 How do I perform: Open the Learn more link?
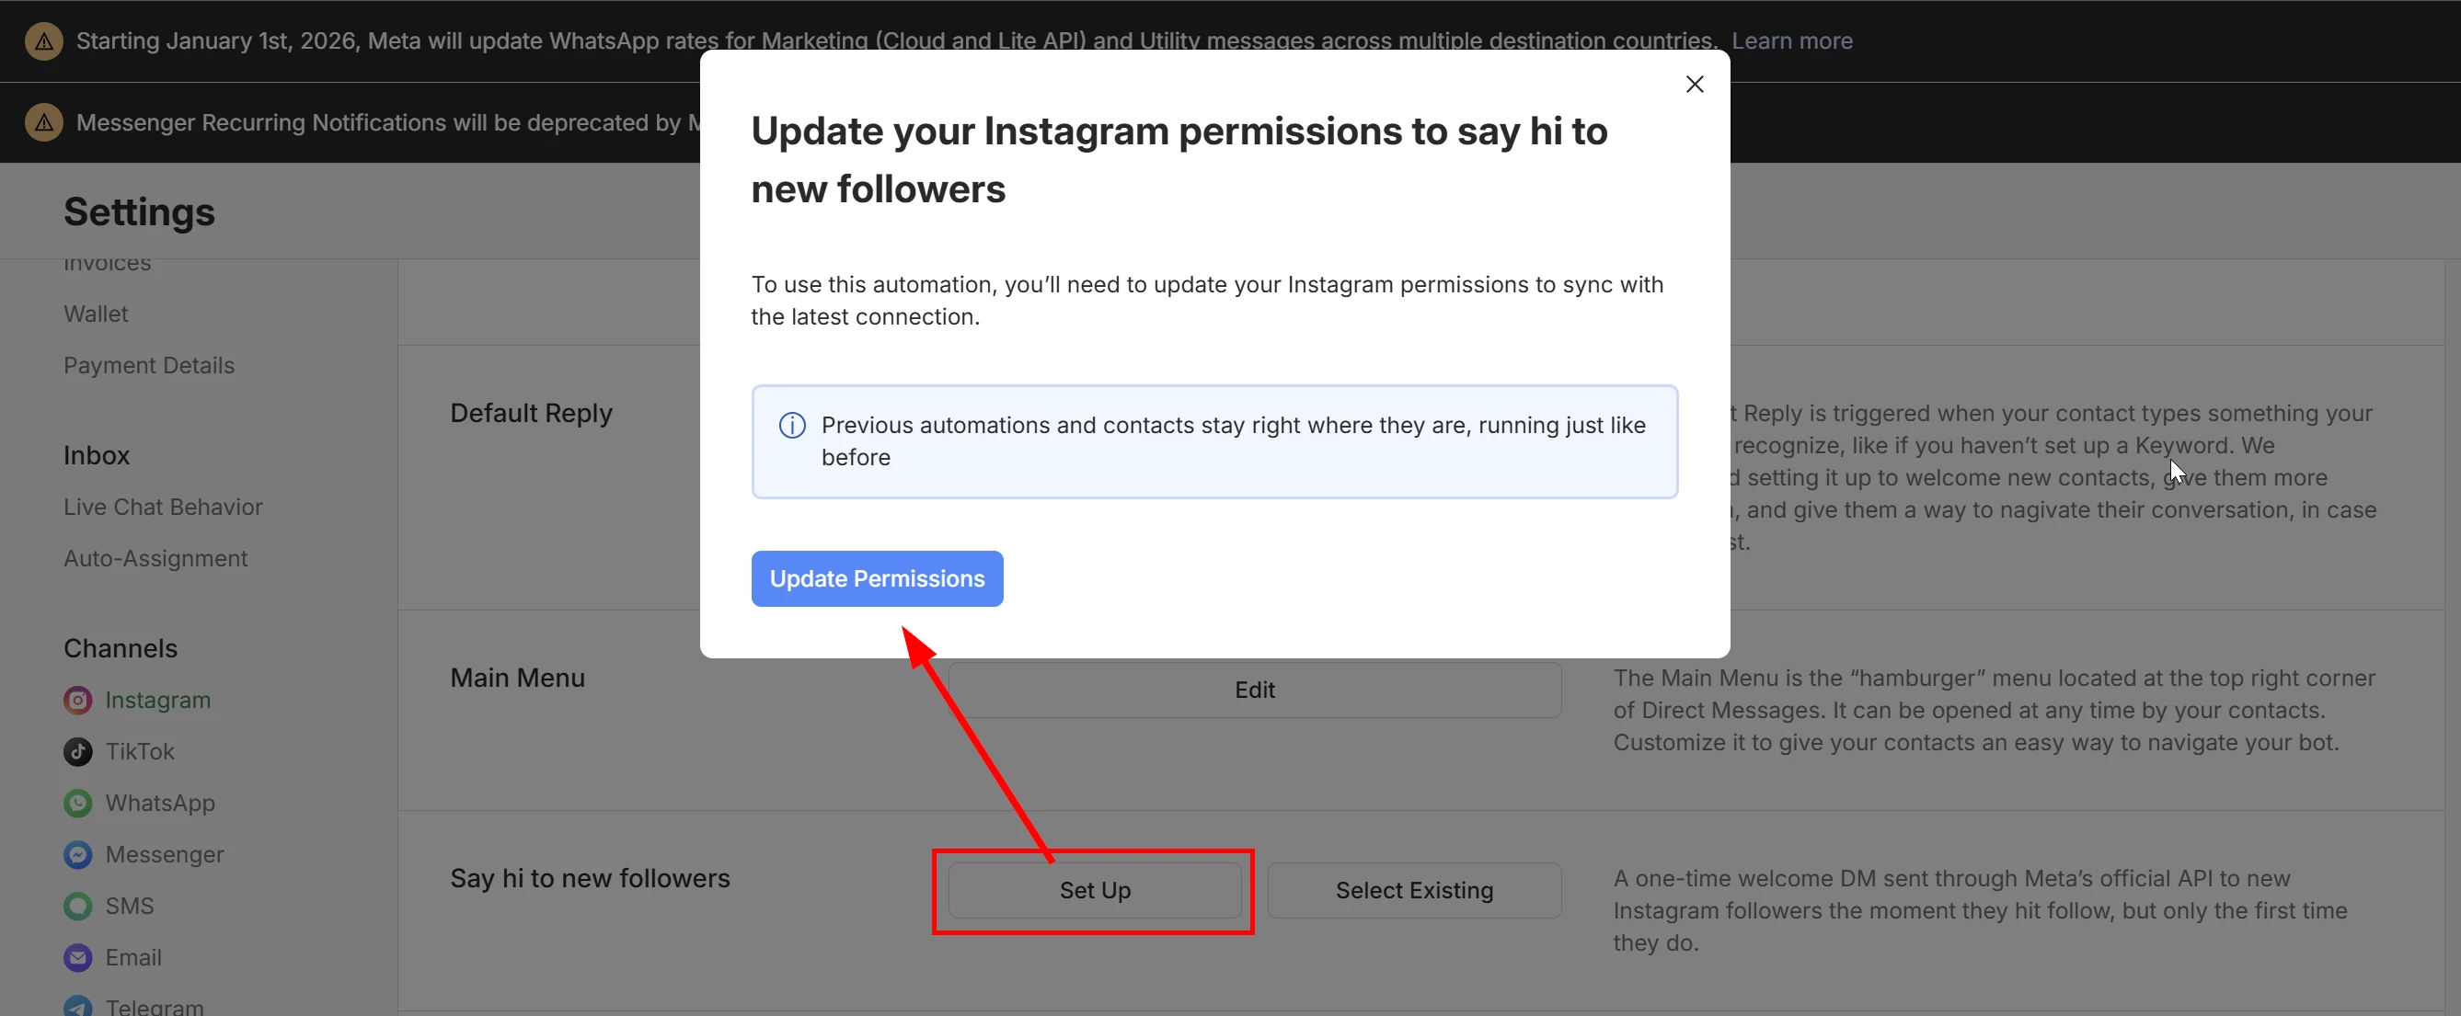coord(1791,41)
